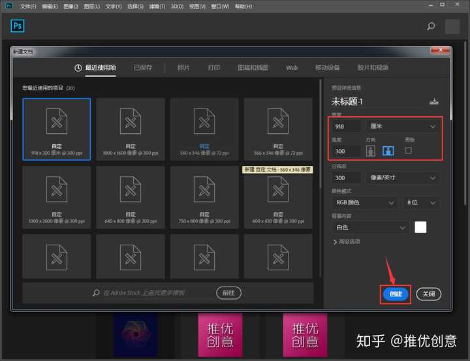Click the Adobe Stock template search field
Viewport: 470px width, 361px height.
point(144,292)
